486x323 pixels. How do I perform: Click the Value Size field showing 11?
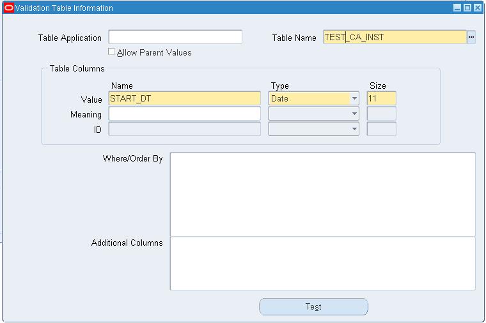382,98
